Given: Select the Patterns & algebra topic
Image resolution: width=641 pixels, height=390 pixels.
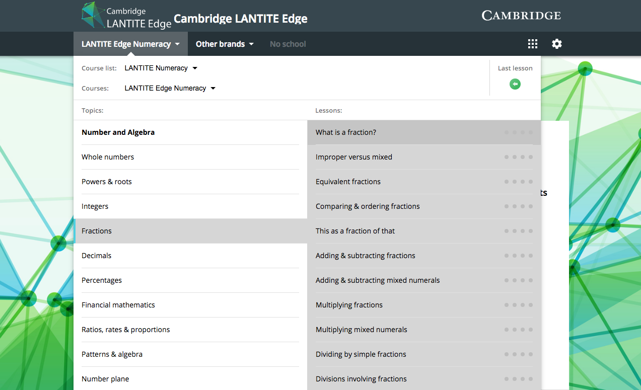Looking at the screenshot, I should [190, 354].
